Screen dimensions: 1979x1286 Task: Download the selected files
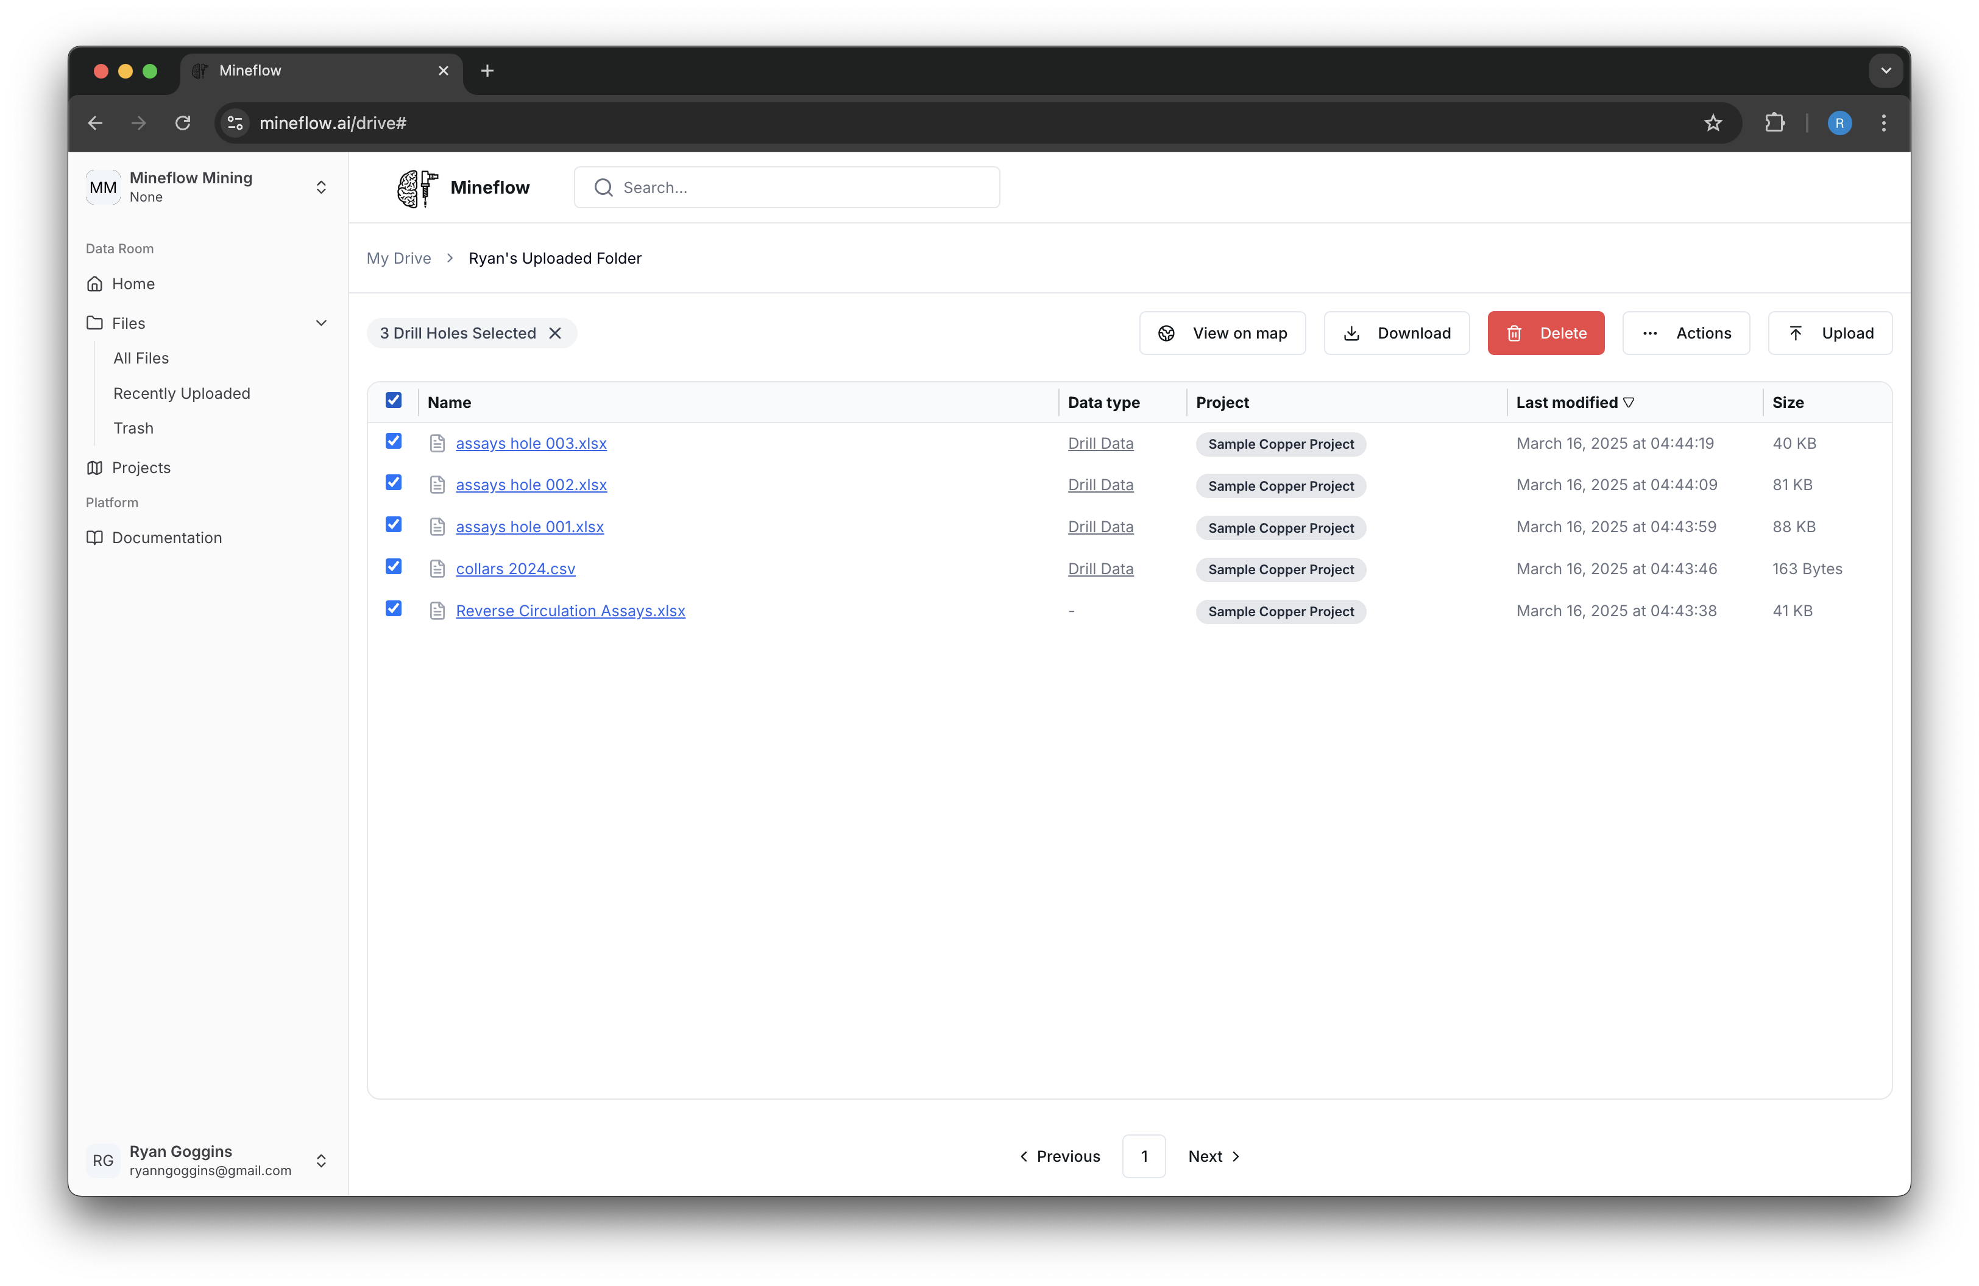(1397, 333)
